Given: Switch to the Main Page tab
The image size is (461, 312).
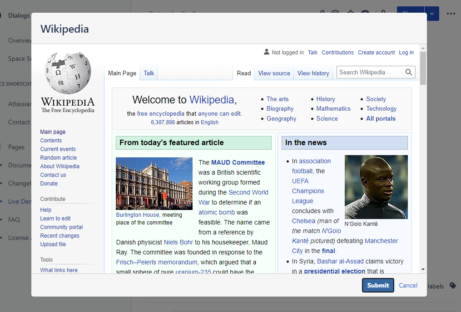Looking at the screenshot, I should pos(122,73).
